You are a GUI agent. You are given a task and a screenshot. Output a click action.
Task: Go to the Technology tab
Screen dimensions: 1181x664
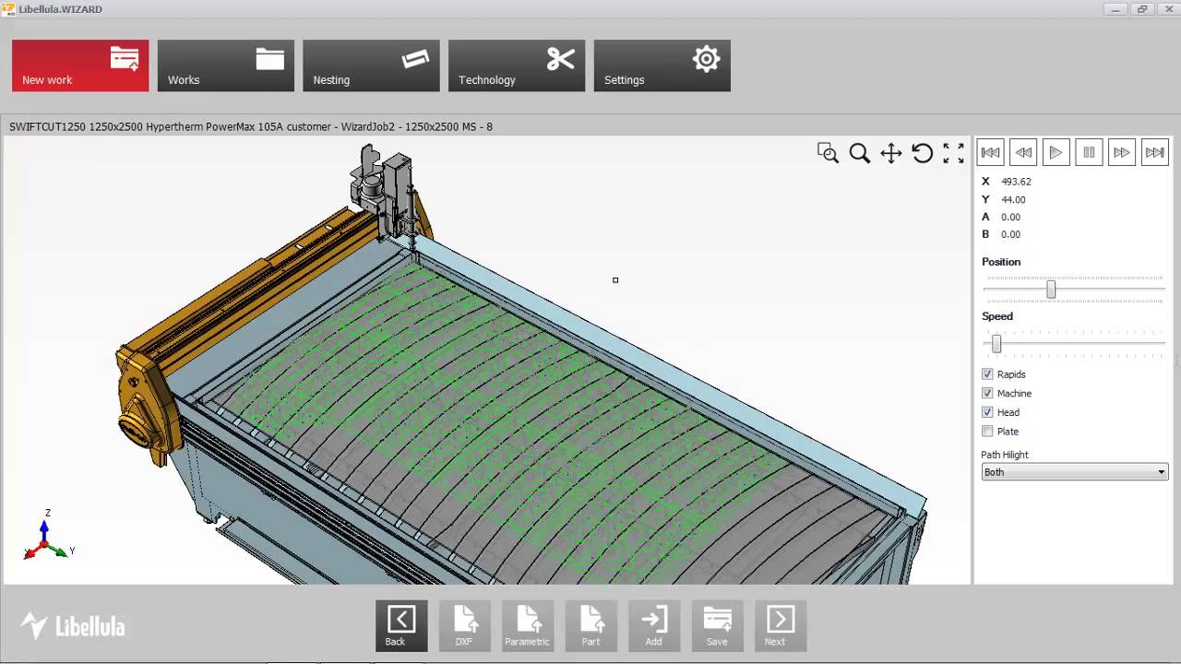[517, 65]
